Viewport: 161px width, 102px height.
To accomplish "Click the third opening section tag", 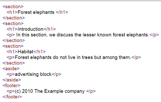I will coord(13,46).
